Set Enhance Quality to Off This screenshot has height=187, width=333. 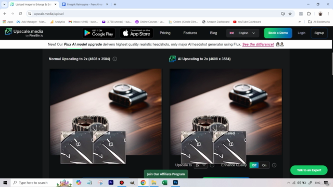[254, 165]
